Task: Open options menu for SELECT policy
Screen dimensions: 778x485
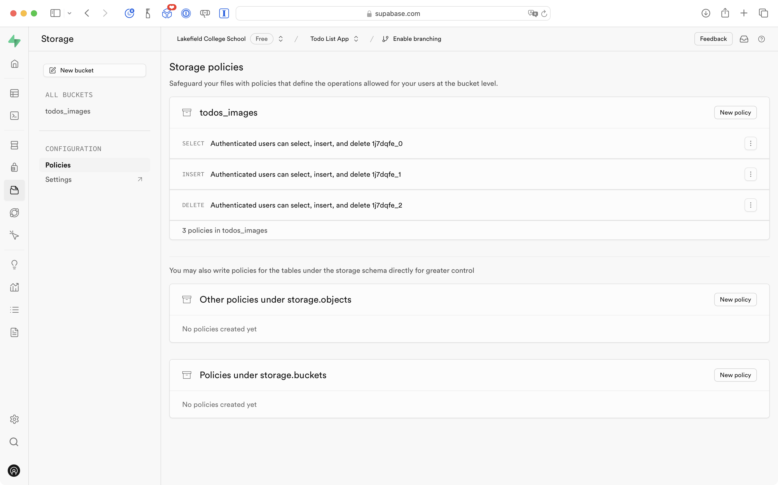Action: tap(750, 143)
